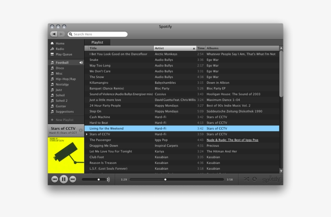
Task: Select song Club Foot
Action: point(182,157)
